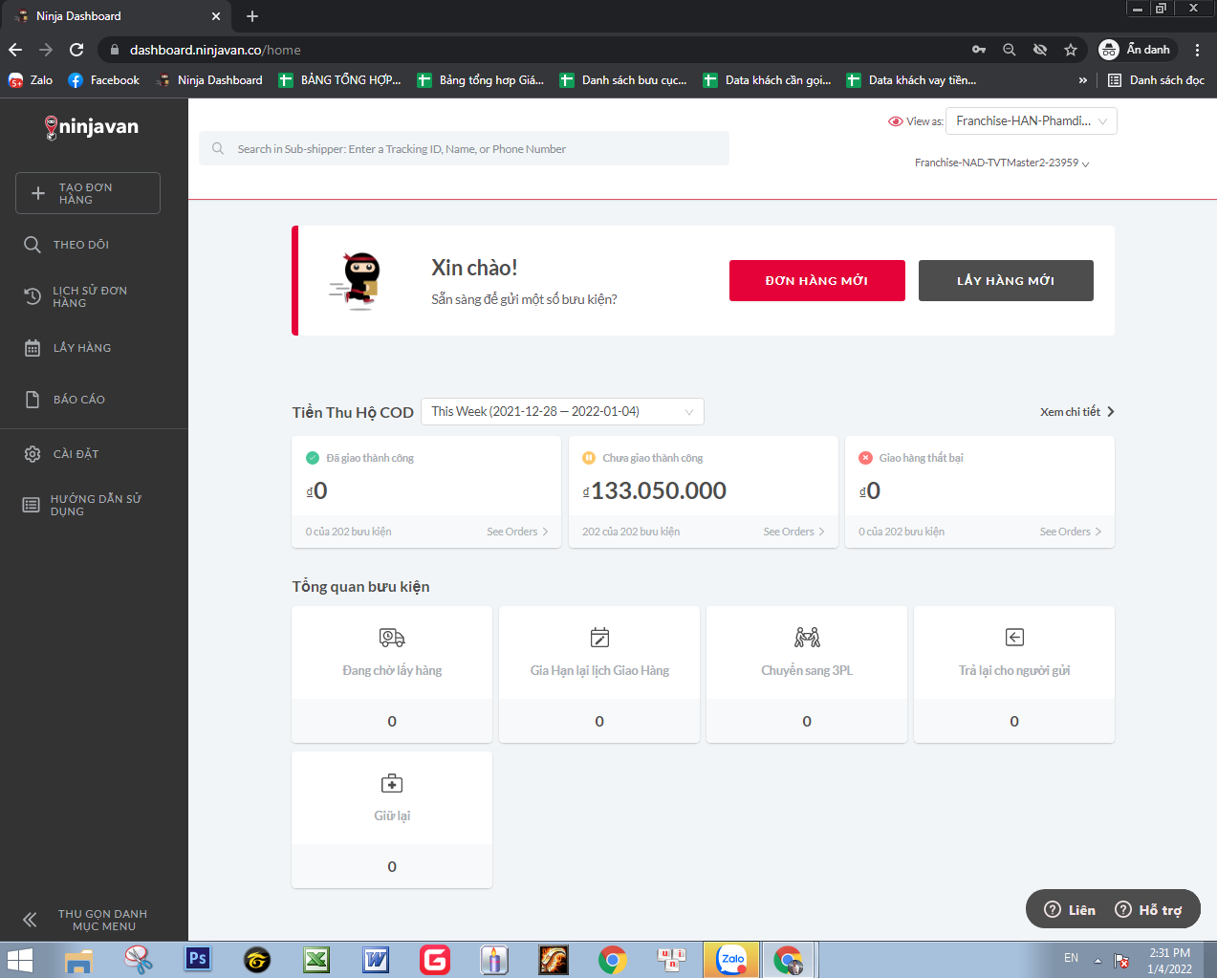
Task: Open Zalo app in taskbar
Action: click(x=732, y=960)
